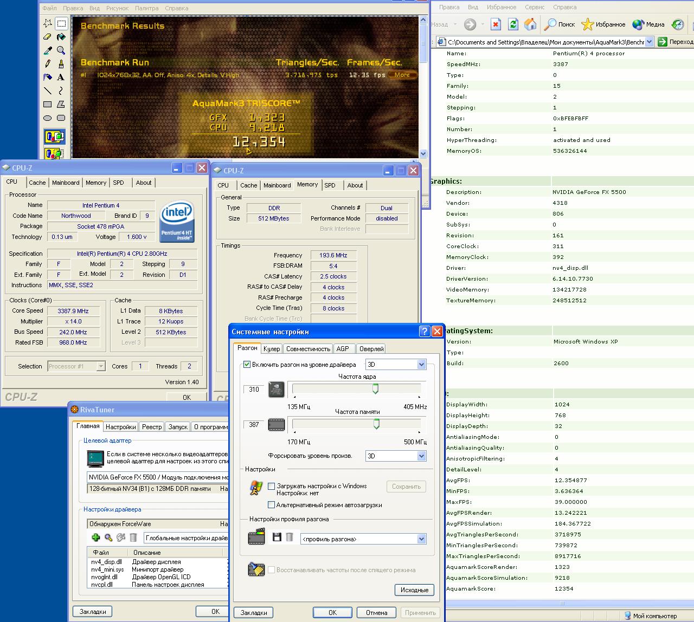Click the Переход go button
The width and height of the screenshot is (694, 622).
[675, 42]
